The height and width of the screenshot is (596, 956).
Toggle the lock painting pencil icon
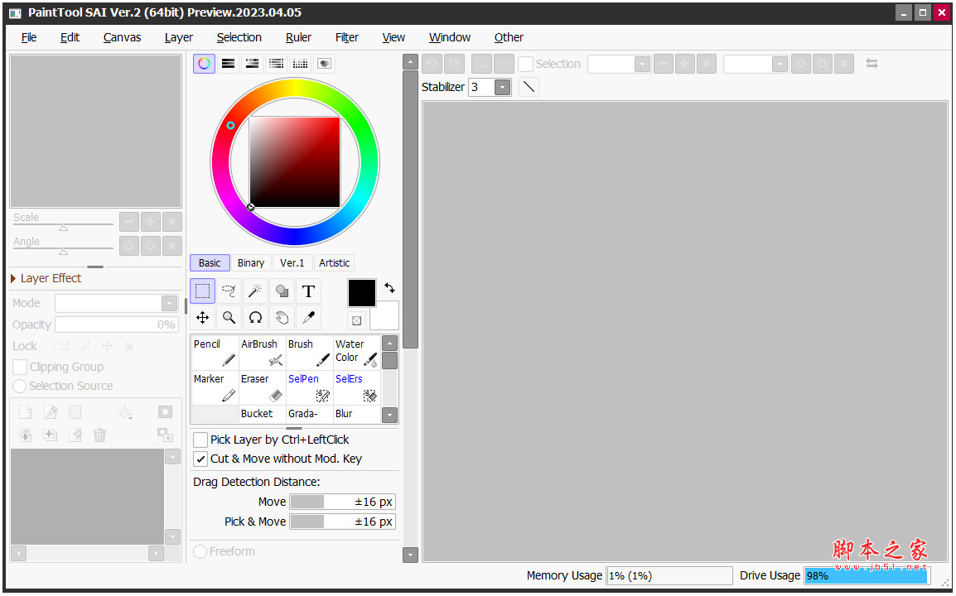[86, 346]
